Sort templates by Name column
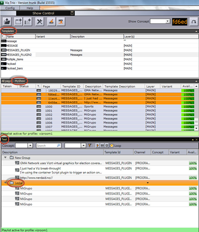This screenshot has width=199, height=232. coord(21,36)
